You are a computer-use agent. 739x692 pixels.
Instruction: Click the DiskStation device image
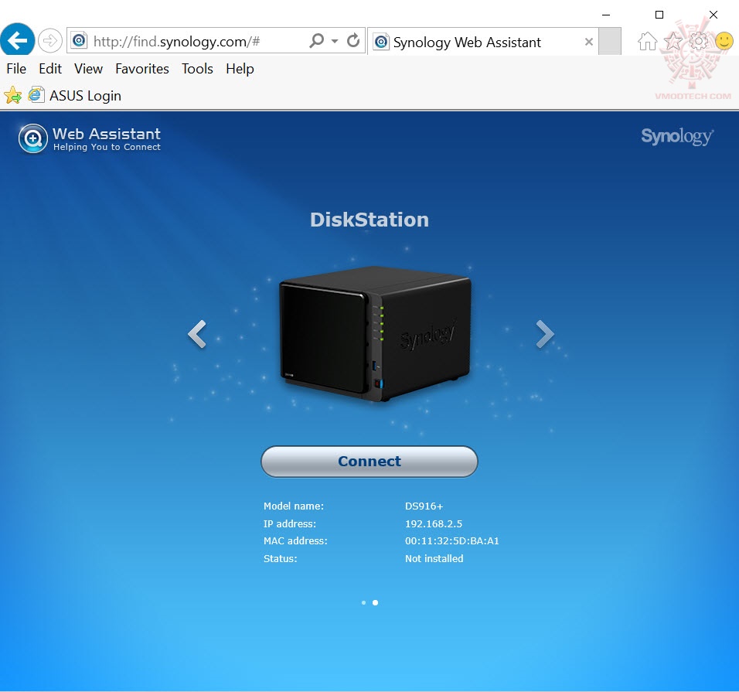pos(375,334)
